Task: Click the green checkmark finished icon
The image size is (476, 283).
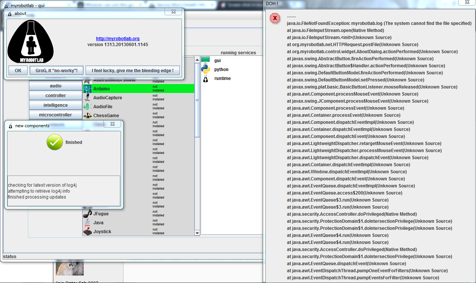Action: [55, 142]
